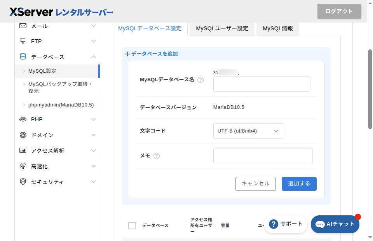Expand the メール menu chevron
Image resolution: width=373 pixels, height=241 pixels.
click(x=93, y=26)
